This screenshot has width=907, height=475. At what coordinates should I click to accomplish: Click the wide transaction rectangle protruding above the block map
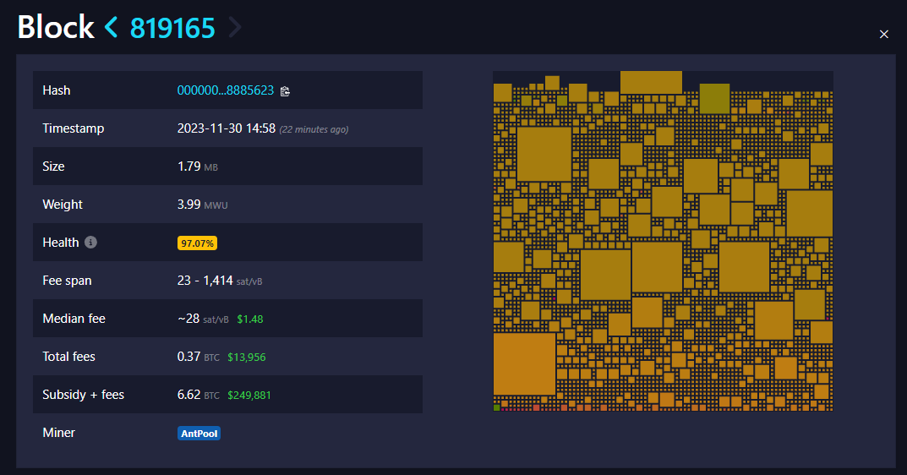coord(652,82)
